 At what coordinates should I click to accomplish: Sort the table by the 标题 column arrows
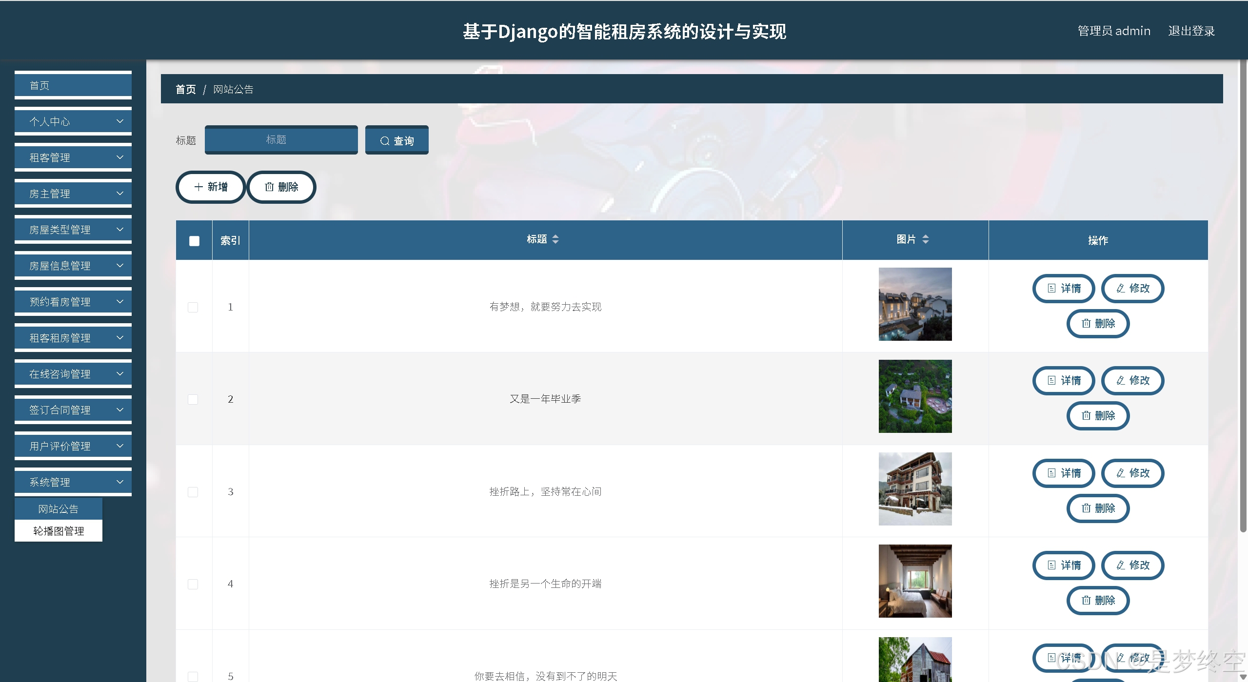coord(555,239)
